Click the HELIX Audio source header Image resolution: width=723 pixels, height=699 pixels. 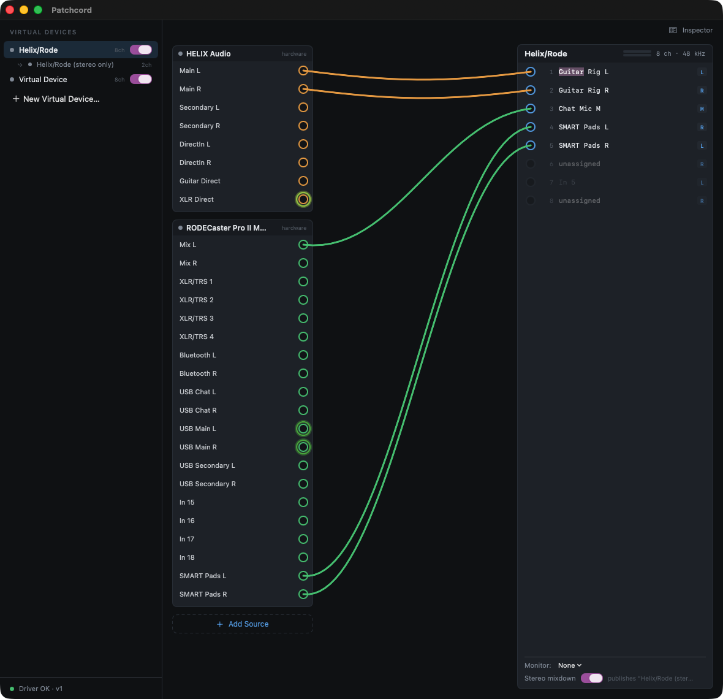243,53
